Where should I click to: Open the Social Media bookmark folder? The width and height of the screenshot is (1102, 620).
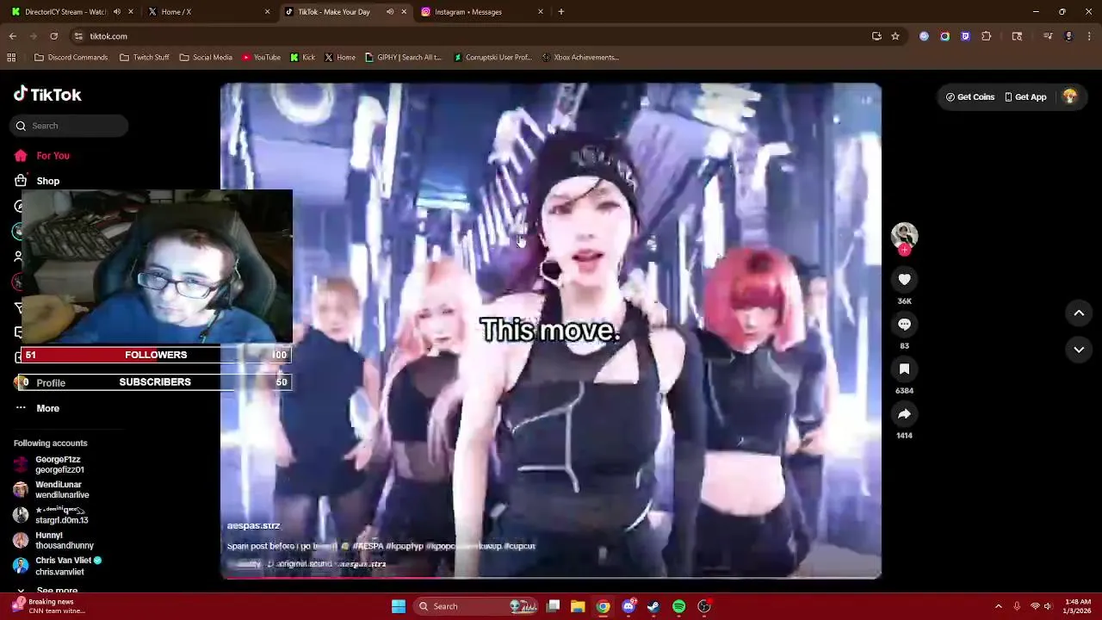(206, 58)
